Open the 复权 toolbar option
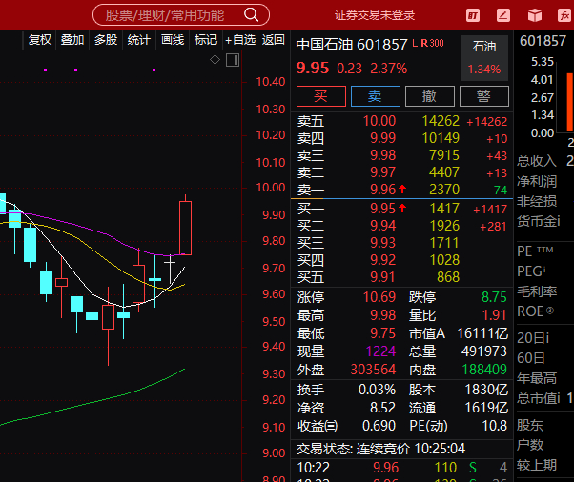 pyautogui.click(x=39, y=39)
